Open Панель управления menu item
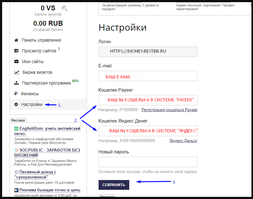The image size is (253, 199). [41, 40]
